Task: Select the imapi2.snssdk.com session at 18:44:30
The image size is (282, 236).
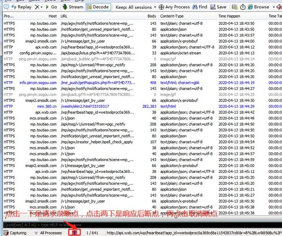Action: pyautogui.click(x=142, y=101)
